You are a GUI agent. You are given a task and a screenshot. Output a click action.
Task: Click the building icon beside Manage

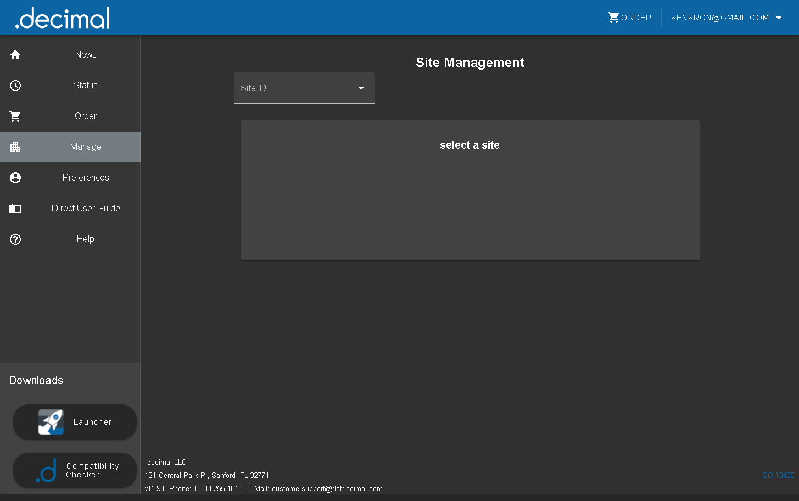tap(15, 147)
